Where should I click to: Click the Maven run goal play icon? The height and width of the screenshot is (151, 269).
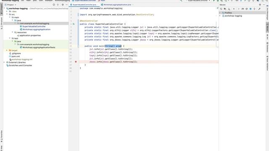(x=238, y=9)
